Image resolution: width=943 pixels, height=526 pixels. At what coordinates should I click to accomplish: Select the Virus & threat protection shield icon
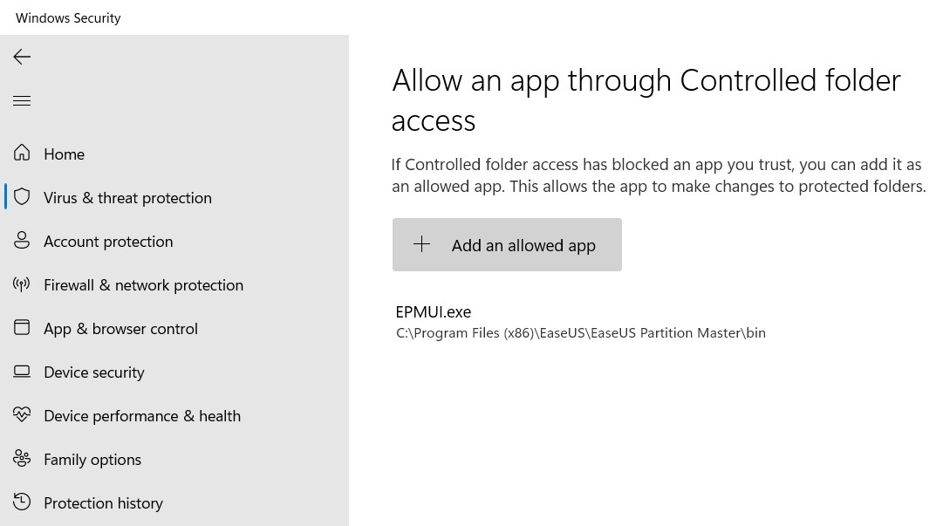tap(22, 196)
